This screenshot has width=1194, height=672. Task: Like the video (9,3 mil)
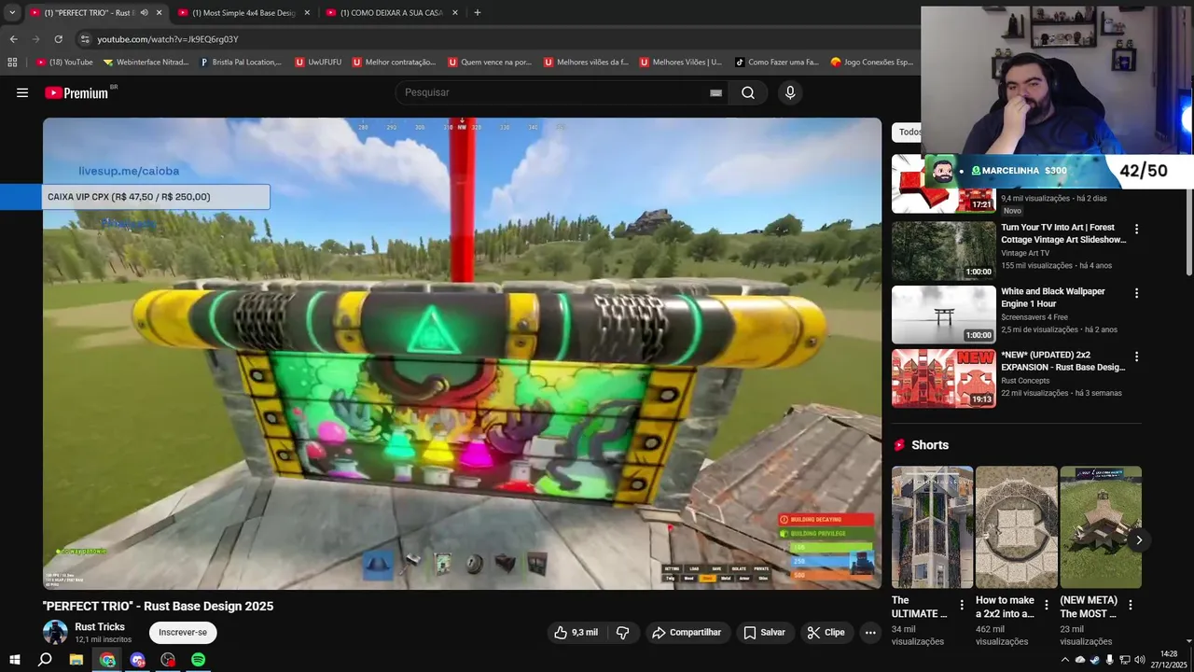[x=576, y=632]
